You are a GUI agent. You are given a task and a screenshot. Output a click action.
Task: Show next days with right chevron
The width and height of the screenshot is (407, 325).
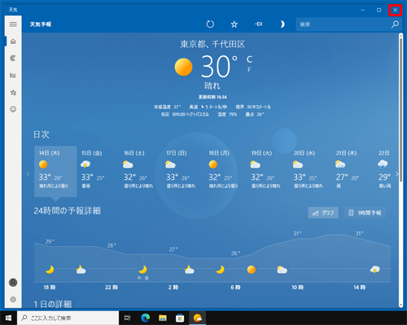(x=397, y=173)
